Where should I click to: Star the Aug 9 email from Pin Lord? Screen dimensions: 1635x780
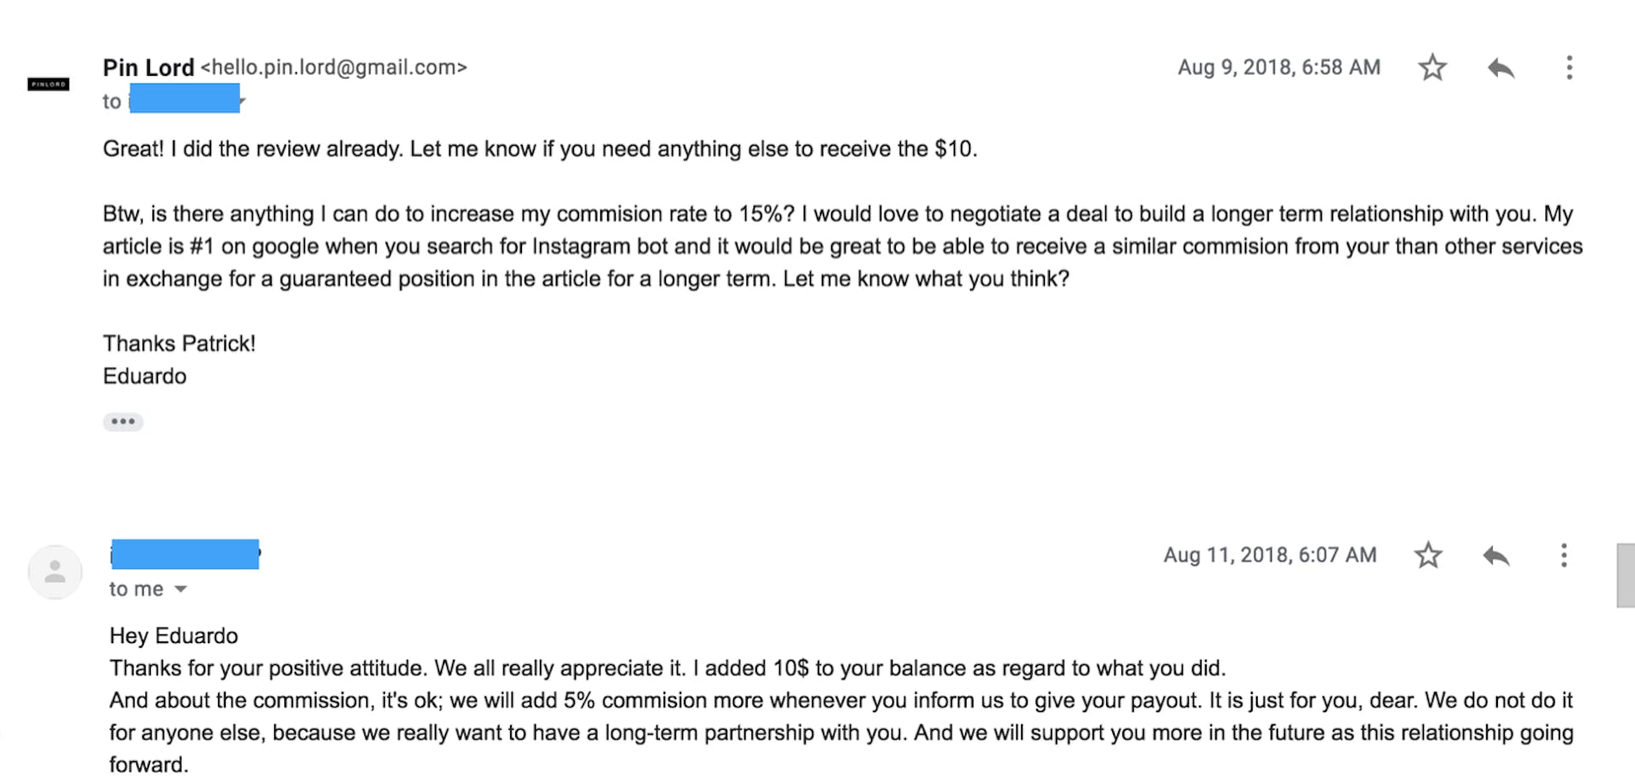coord(1432,67)
